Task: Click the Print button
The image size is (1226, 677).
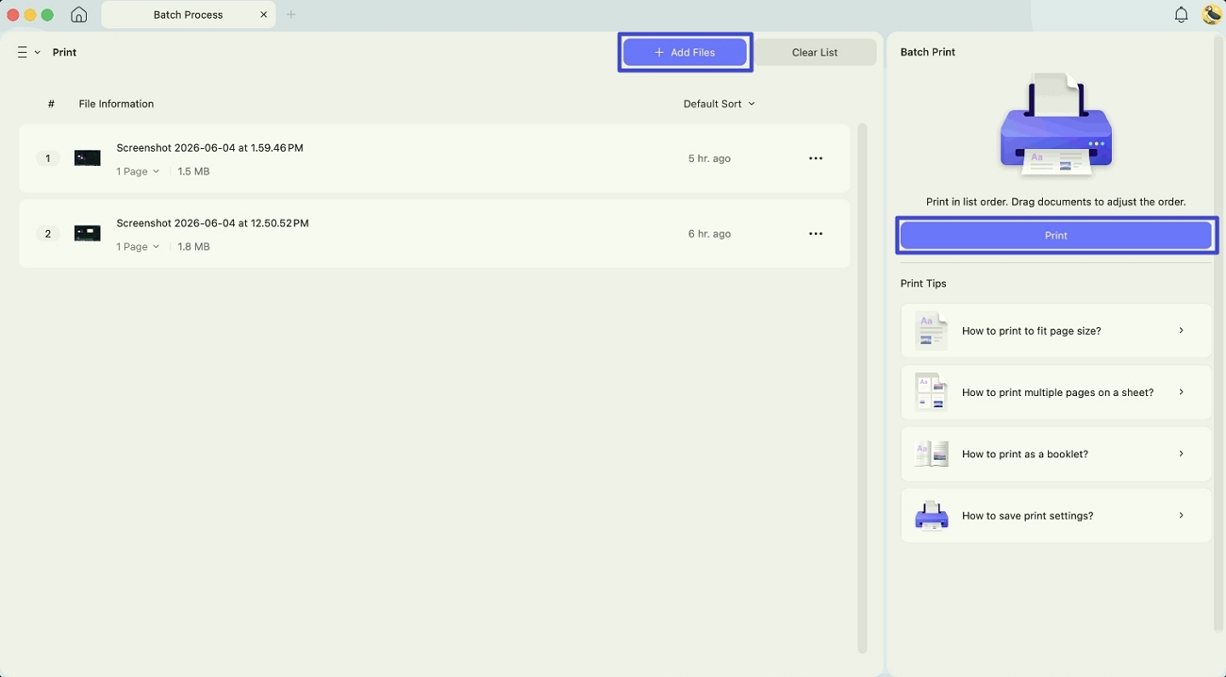Action: [1056, 235]
